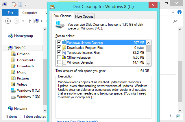Click the files list scrollbar thumb
185x122 pixels.
pyautogui.click(x=148, y=49)
